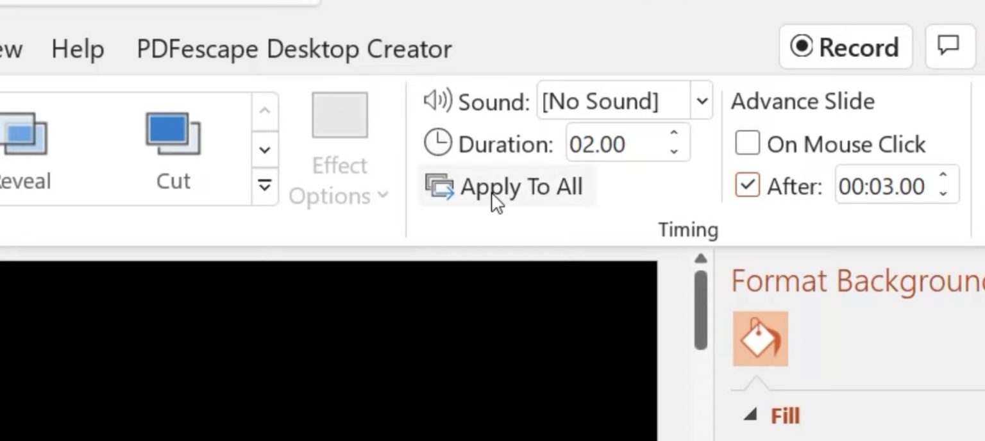Viewport: 985px width, 441px height.
Task: Start recording with the Record button
Action: point(845,47)
